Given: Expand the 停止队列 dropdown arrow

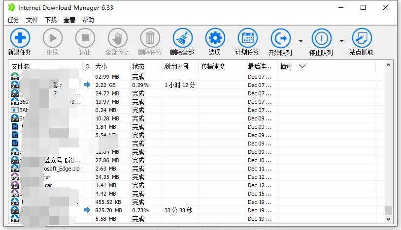Looking at the screenshot, I should 341,41.
